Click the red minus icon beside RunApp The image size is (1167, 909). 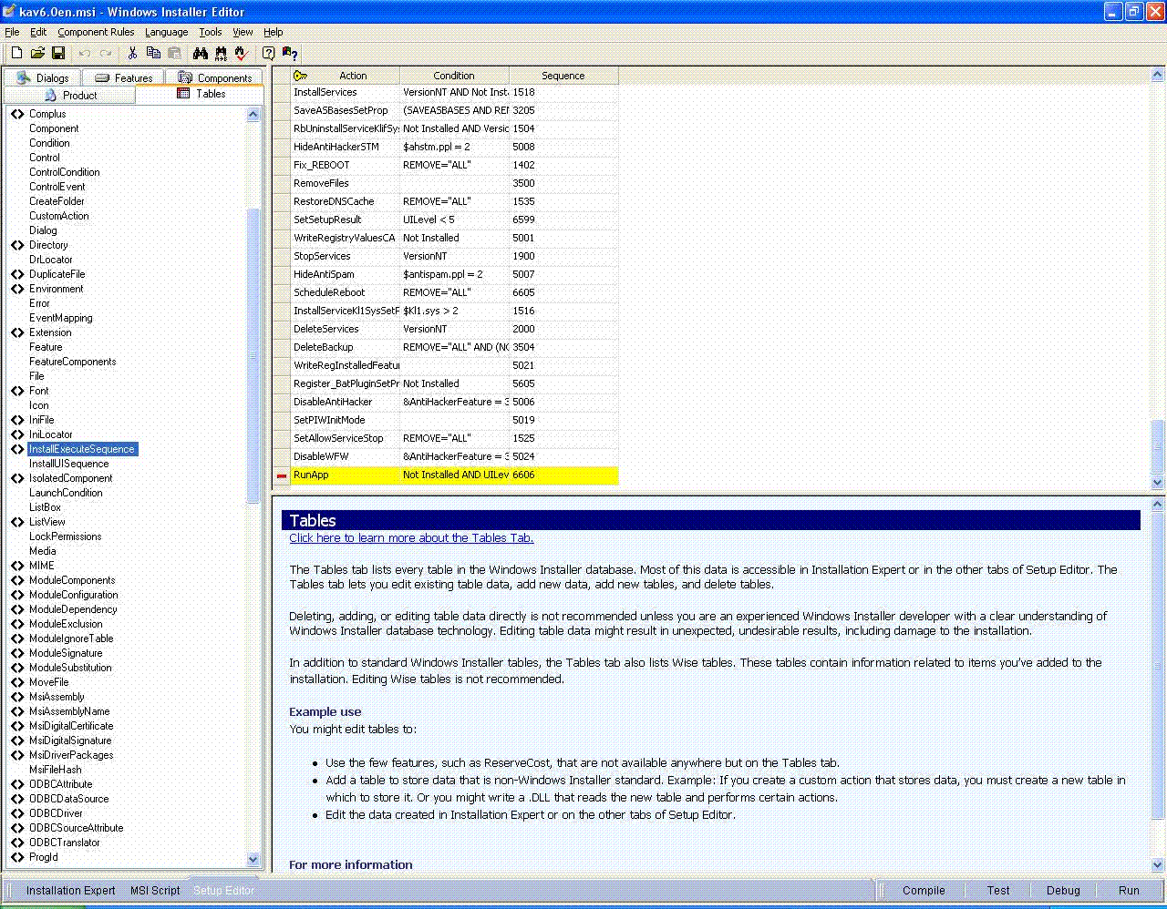click(282, 475)
